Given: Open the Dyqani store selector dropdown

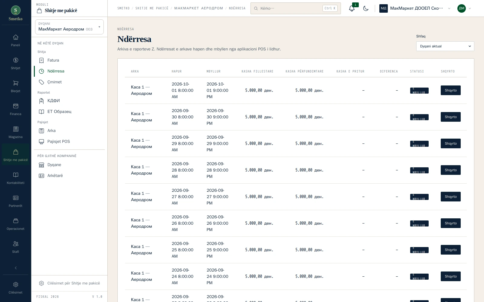Looking at the screenshot, I should pyautogui.click(x=69, y=27).
